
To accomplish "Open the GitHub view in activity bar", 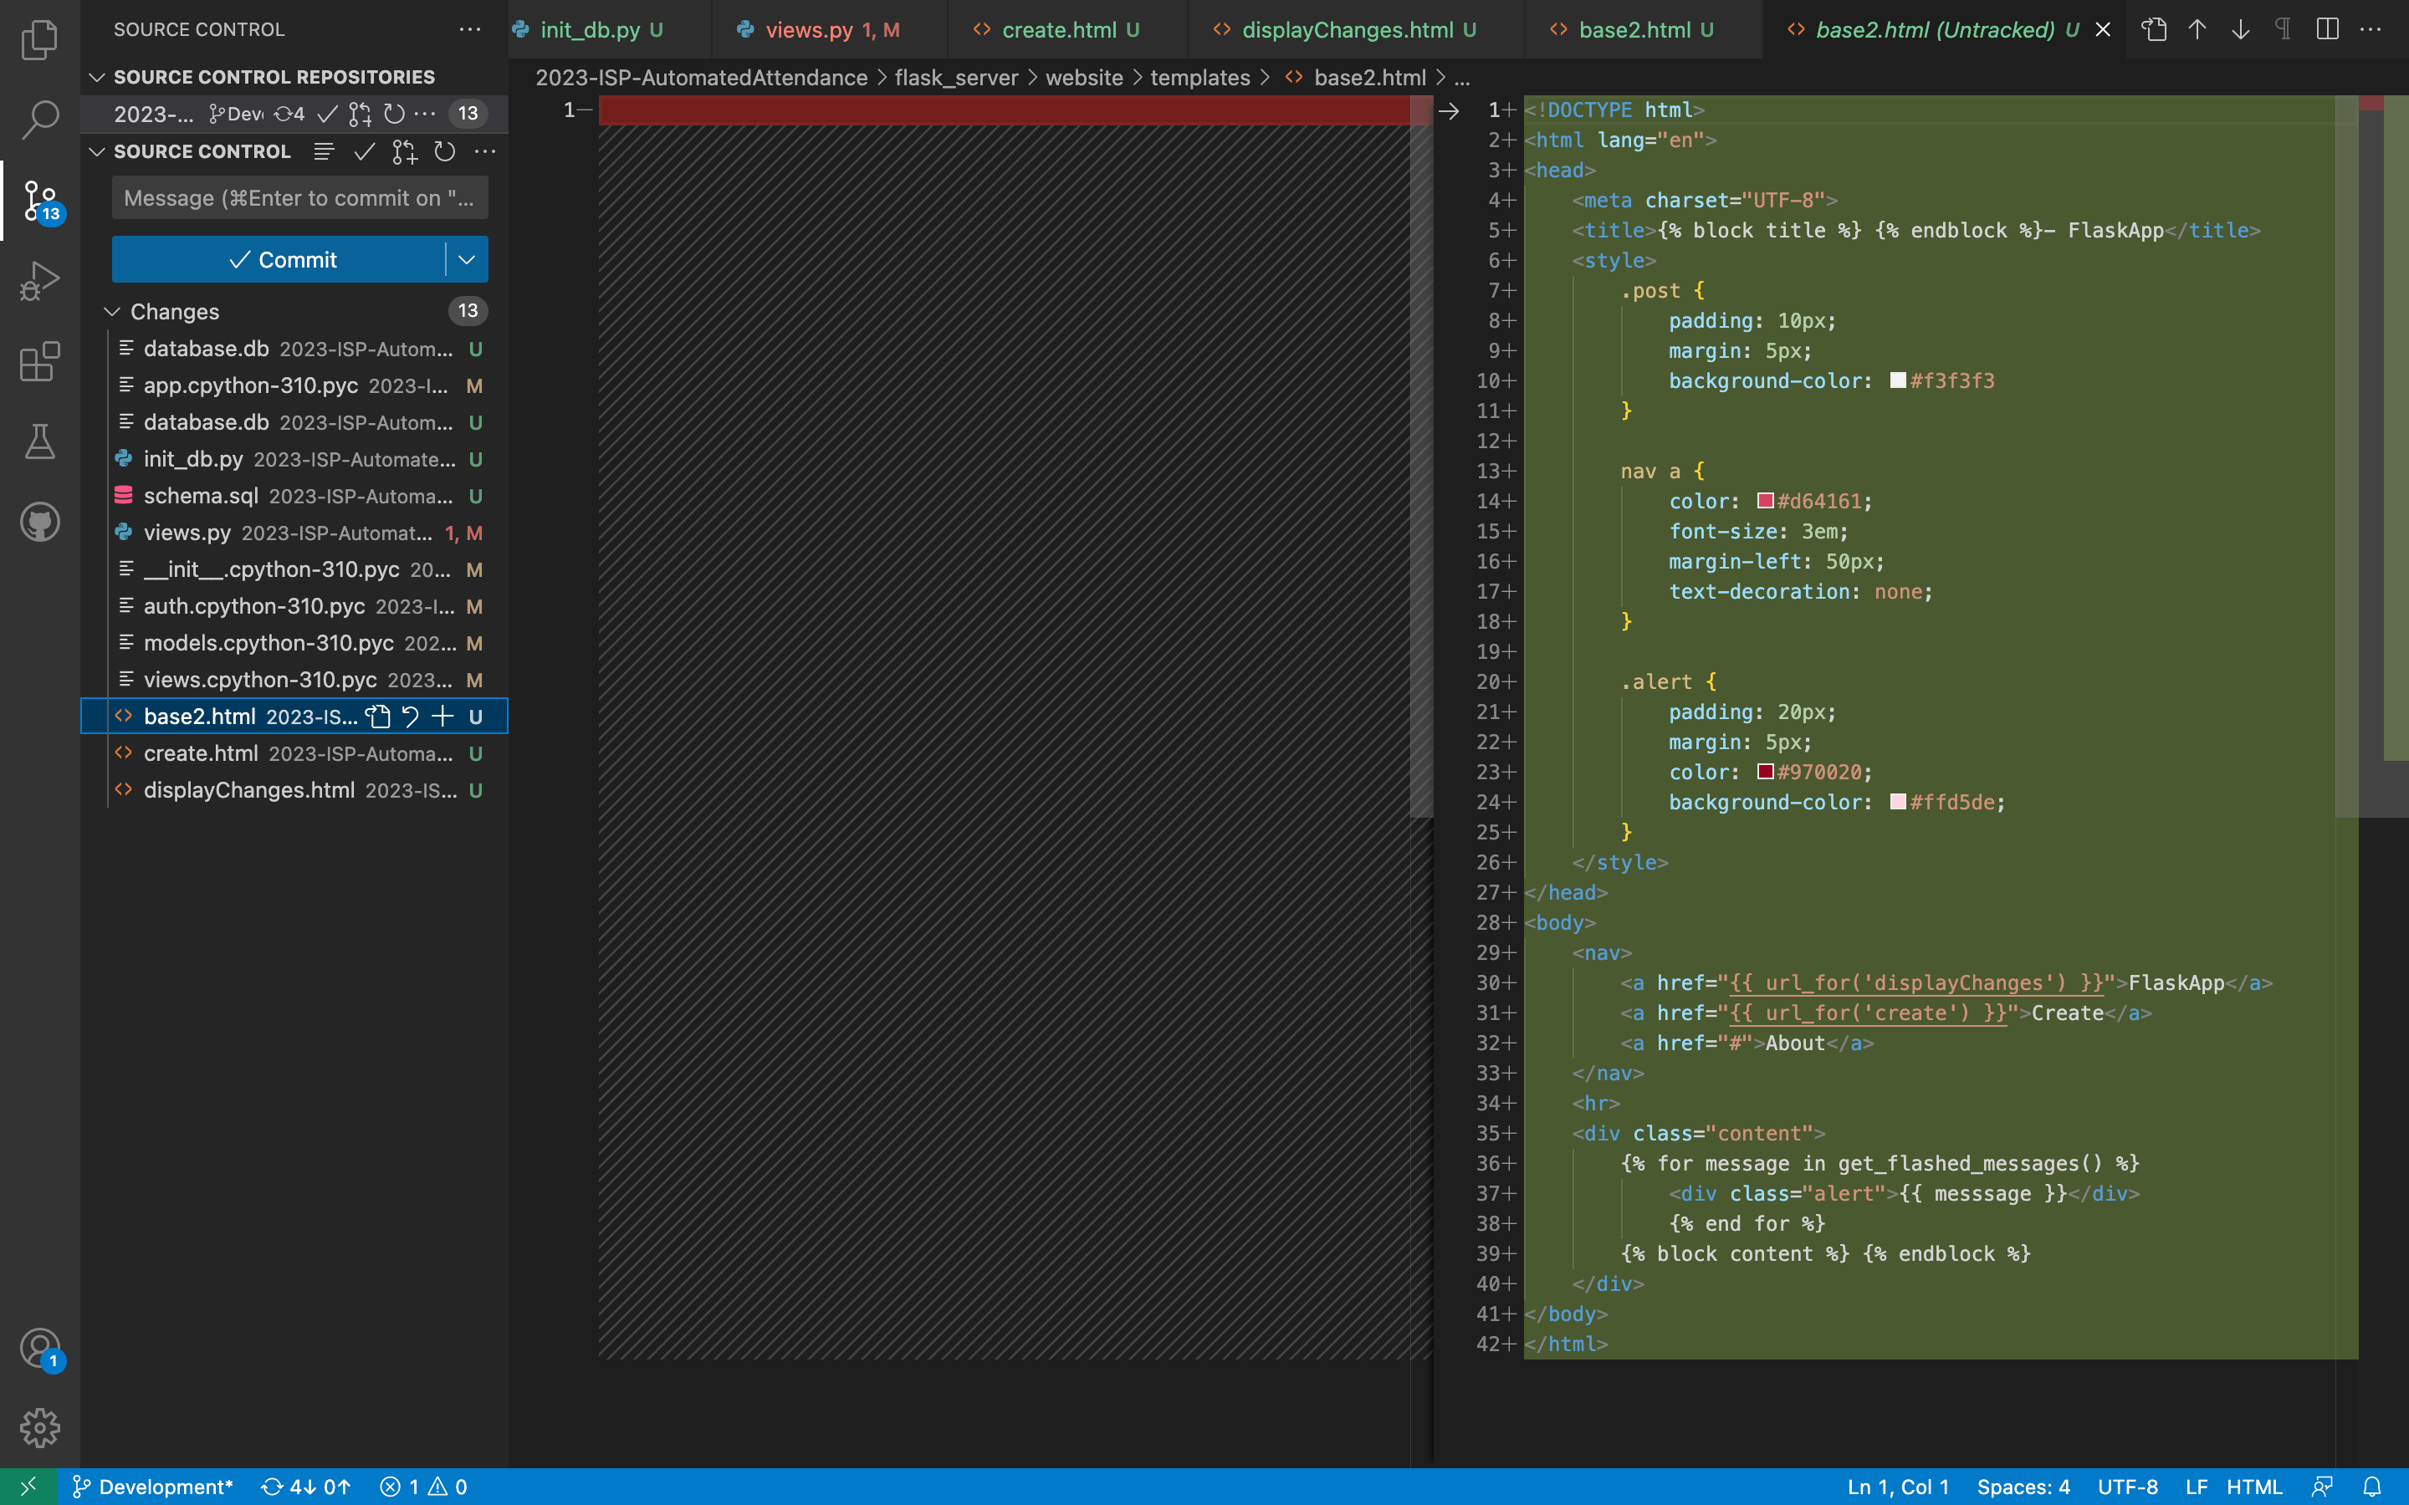I will [x=40, y=523].
